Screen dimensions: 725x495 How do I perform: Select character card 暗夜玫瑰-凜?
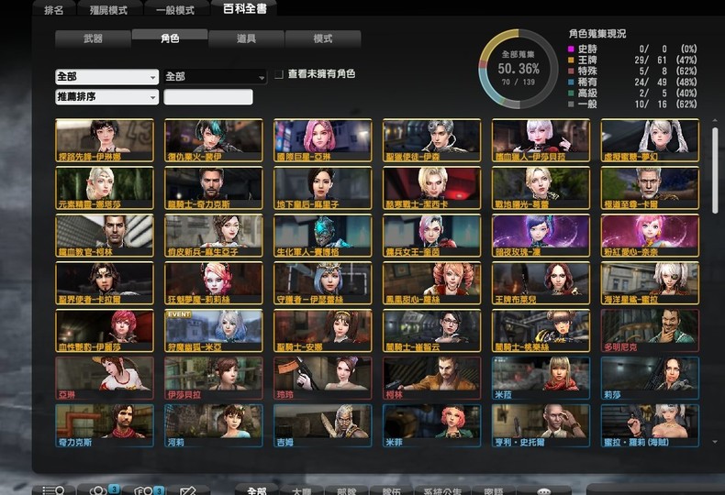541,236
